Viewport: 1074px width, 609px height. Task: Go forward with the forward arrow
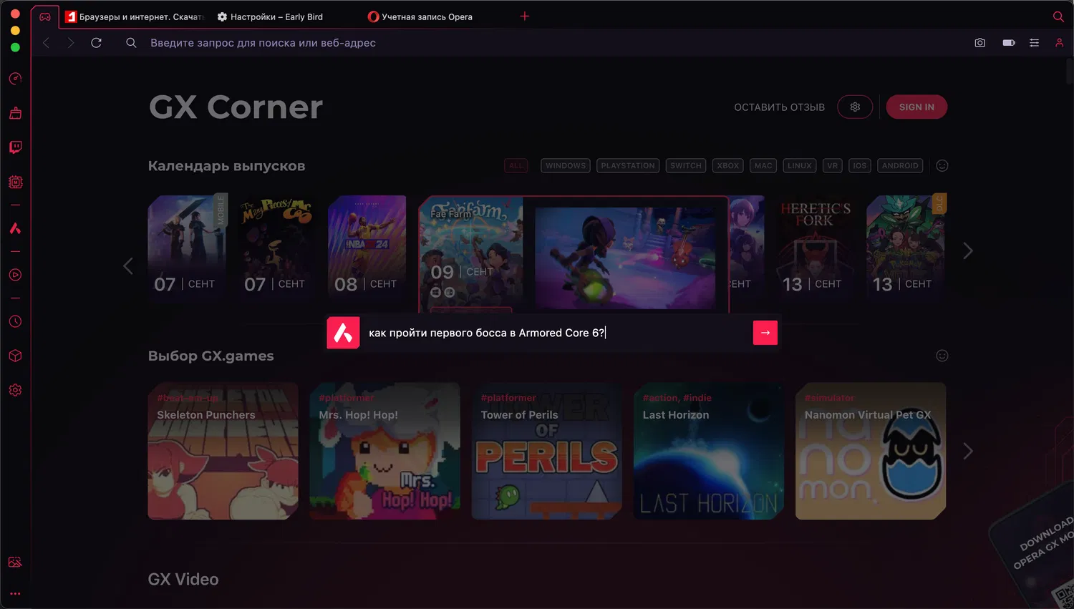(70, 43)
